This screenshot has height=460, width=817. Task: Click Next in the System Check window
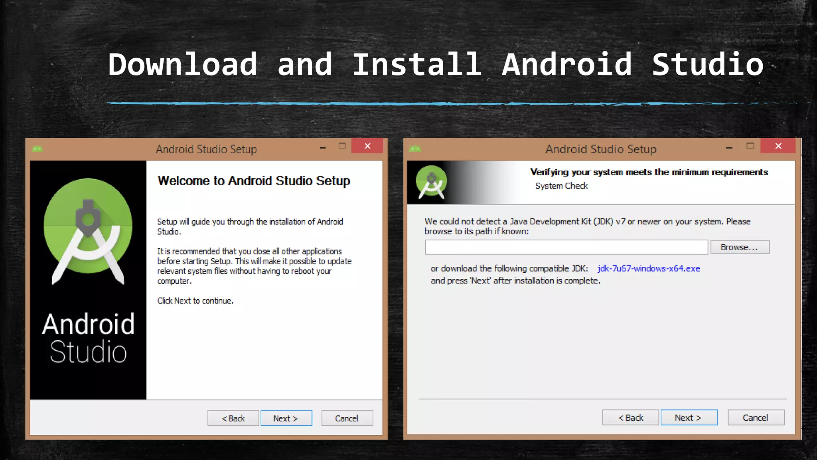[689, 417]
